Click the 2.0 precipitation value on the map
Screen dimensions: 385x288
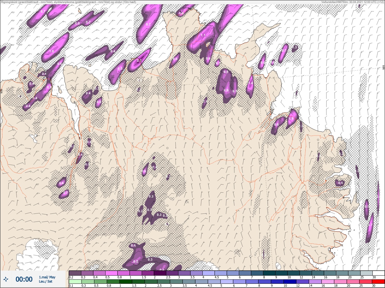(x=139, y=60)
